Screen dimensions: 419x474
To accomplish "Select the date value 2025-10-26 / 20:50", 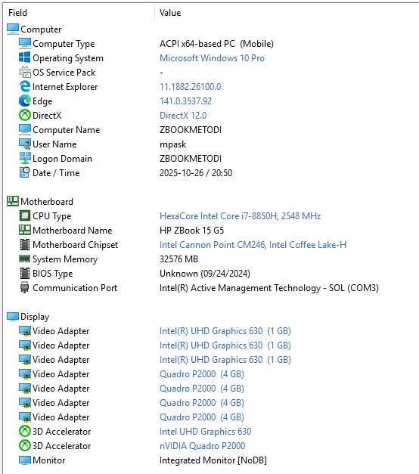I will pyautogui.click(x=196, y=173).
